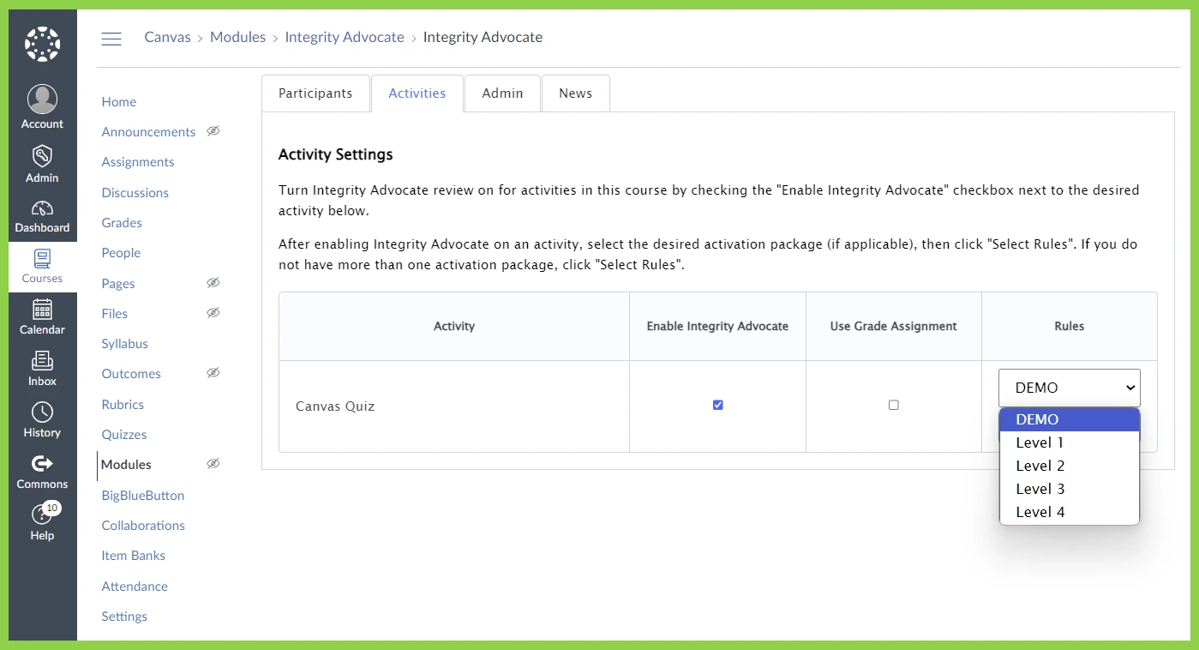
Task: Click the Enable Integrity Advocate column header
Action: (x=717, y=326)
